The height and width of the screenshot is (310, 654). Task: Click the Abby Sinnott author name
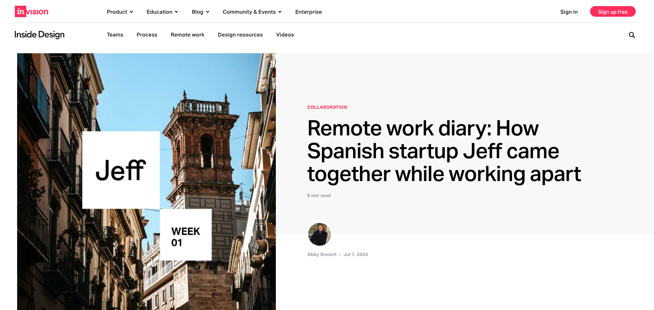coord(322,254)
